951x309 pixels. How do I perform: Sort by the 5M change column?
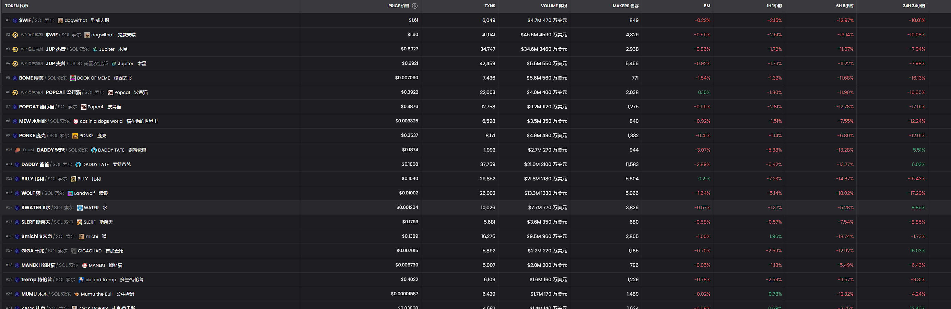[707, 6]
